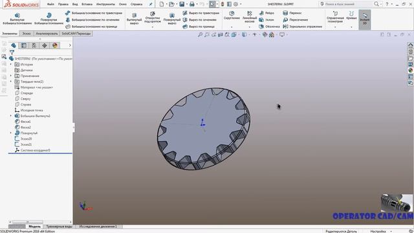Open the Справочная геометрия dropdown arrow

pos(335,27)
